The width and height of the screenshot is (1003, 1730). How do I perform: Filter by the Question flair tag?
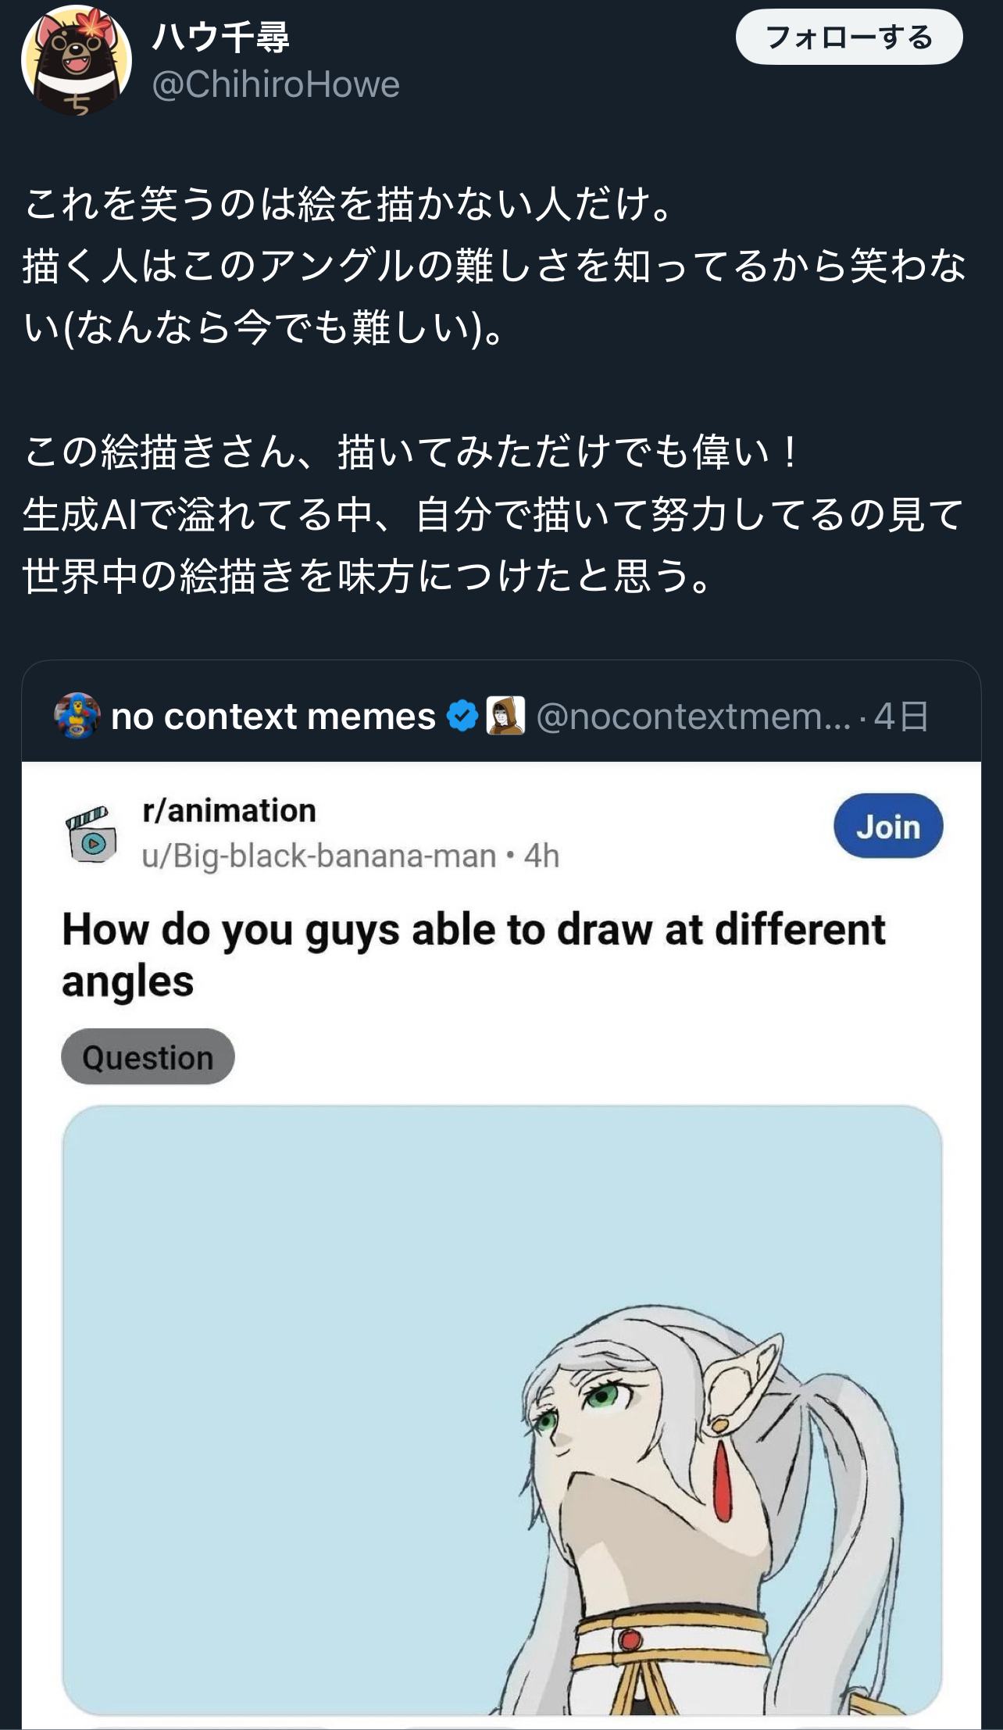click(148, 1057)
